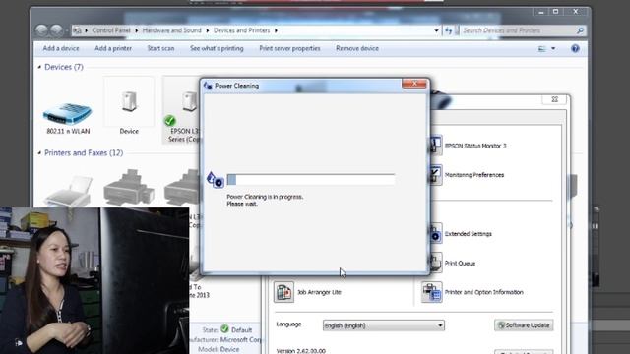Click the change view icon in toolbar
Viewport: 630px width, 354px height.
tap(542, 48)
